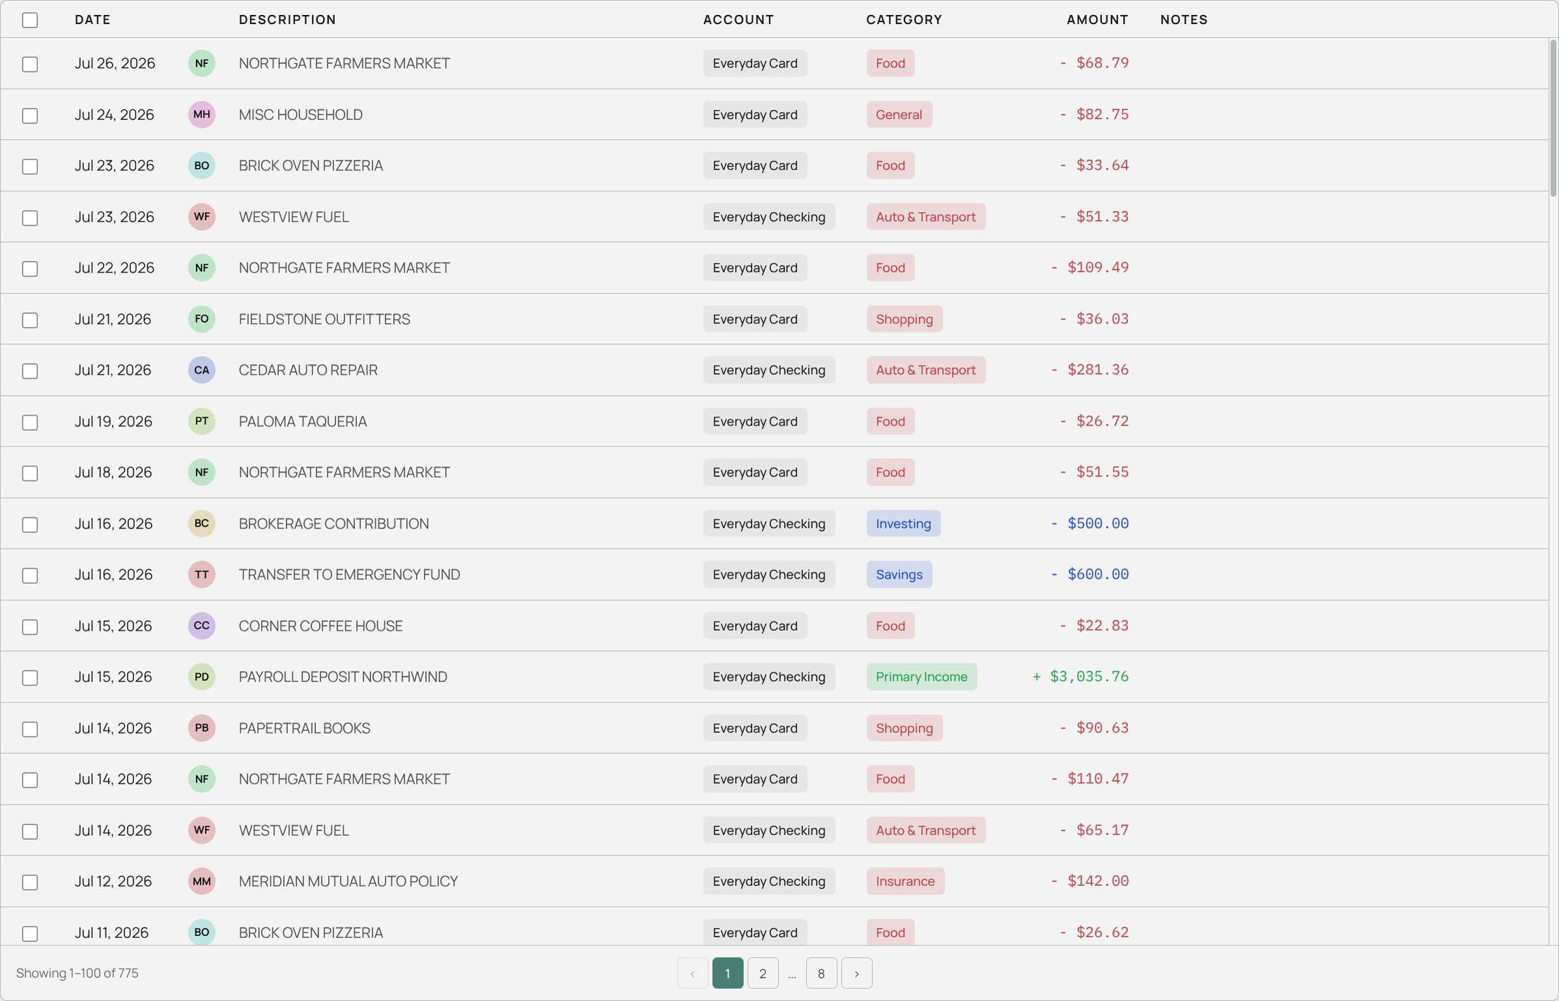Click the next page arrow button

tap(856, 973)
